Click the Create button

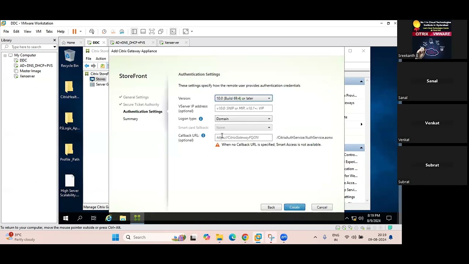pos(295,208)
